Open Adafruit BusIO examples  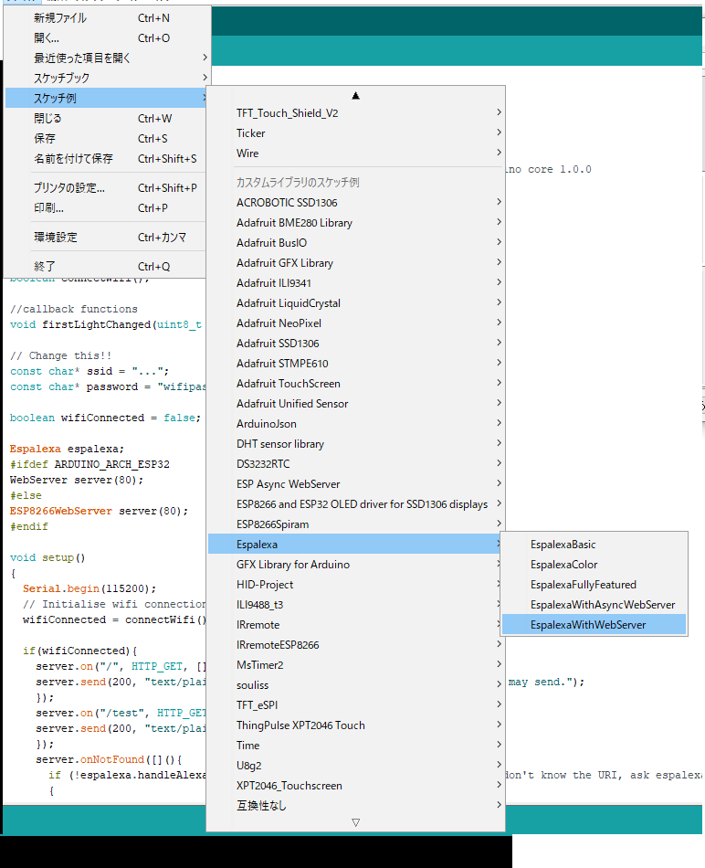coord(356,243)
